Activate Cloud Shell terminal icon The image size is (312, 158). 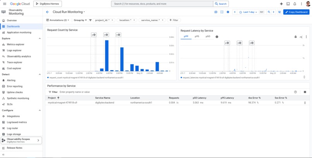pos(288,4)
